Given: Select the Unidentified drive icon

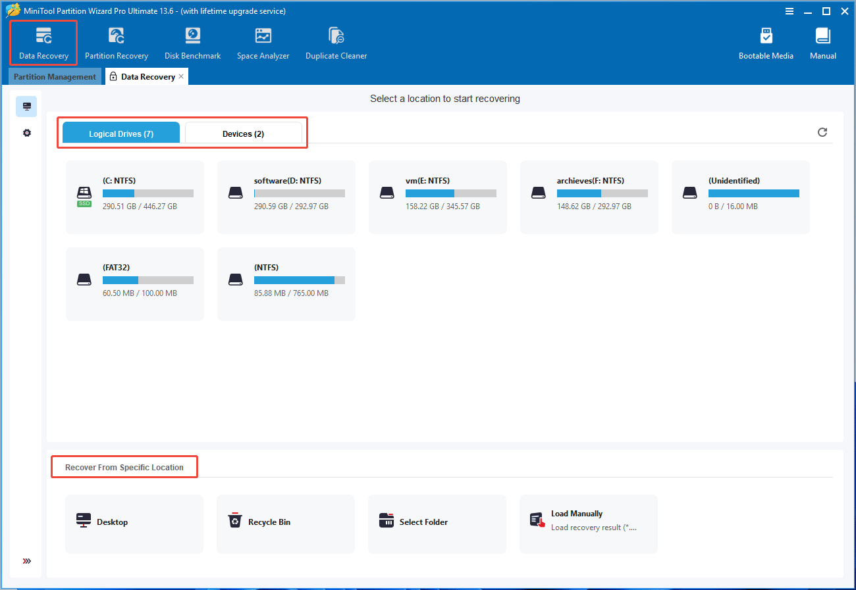Looking at the screenshot, I should coord(690,193).
